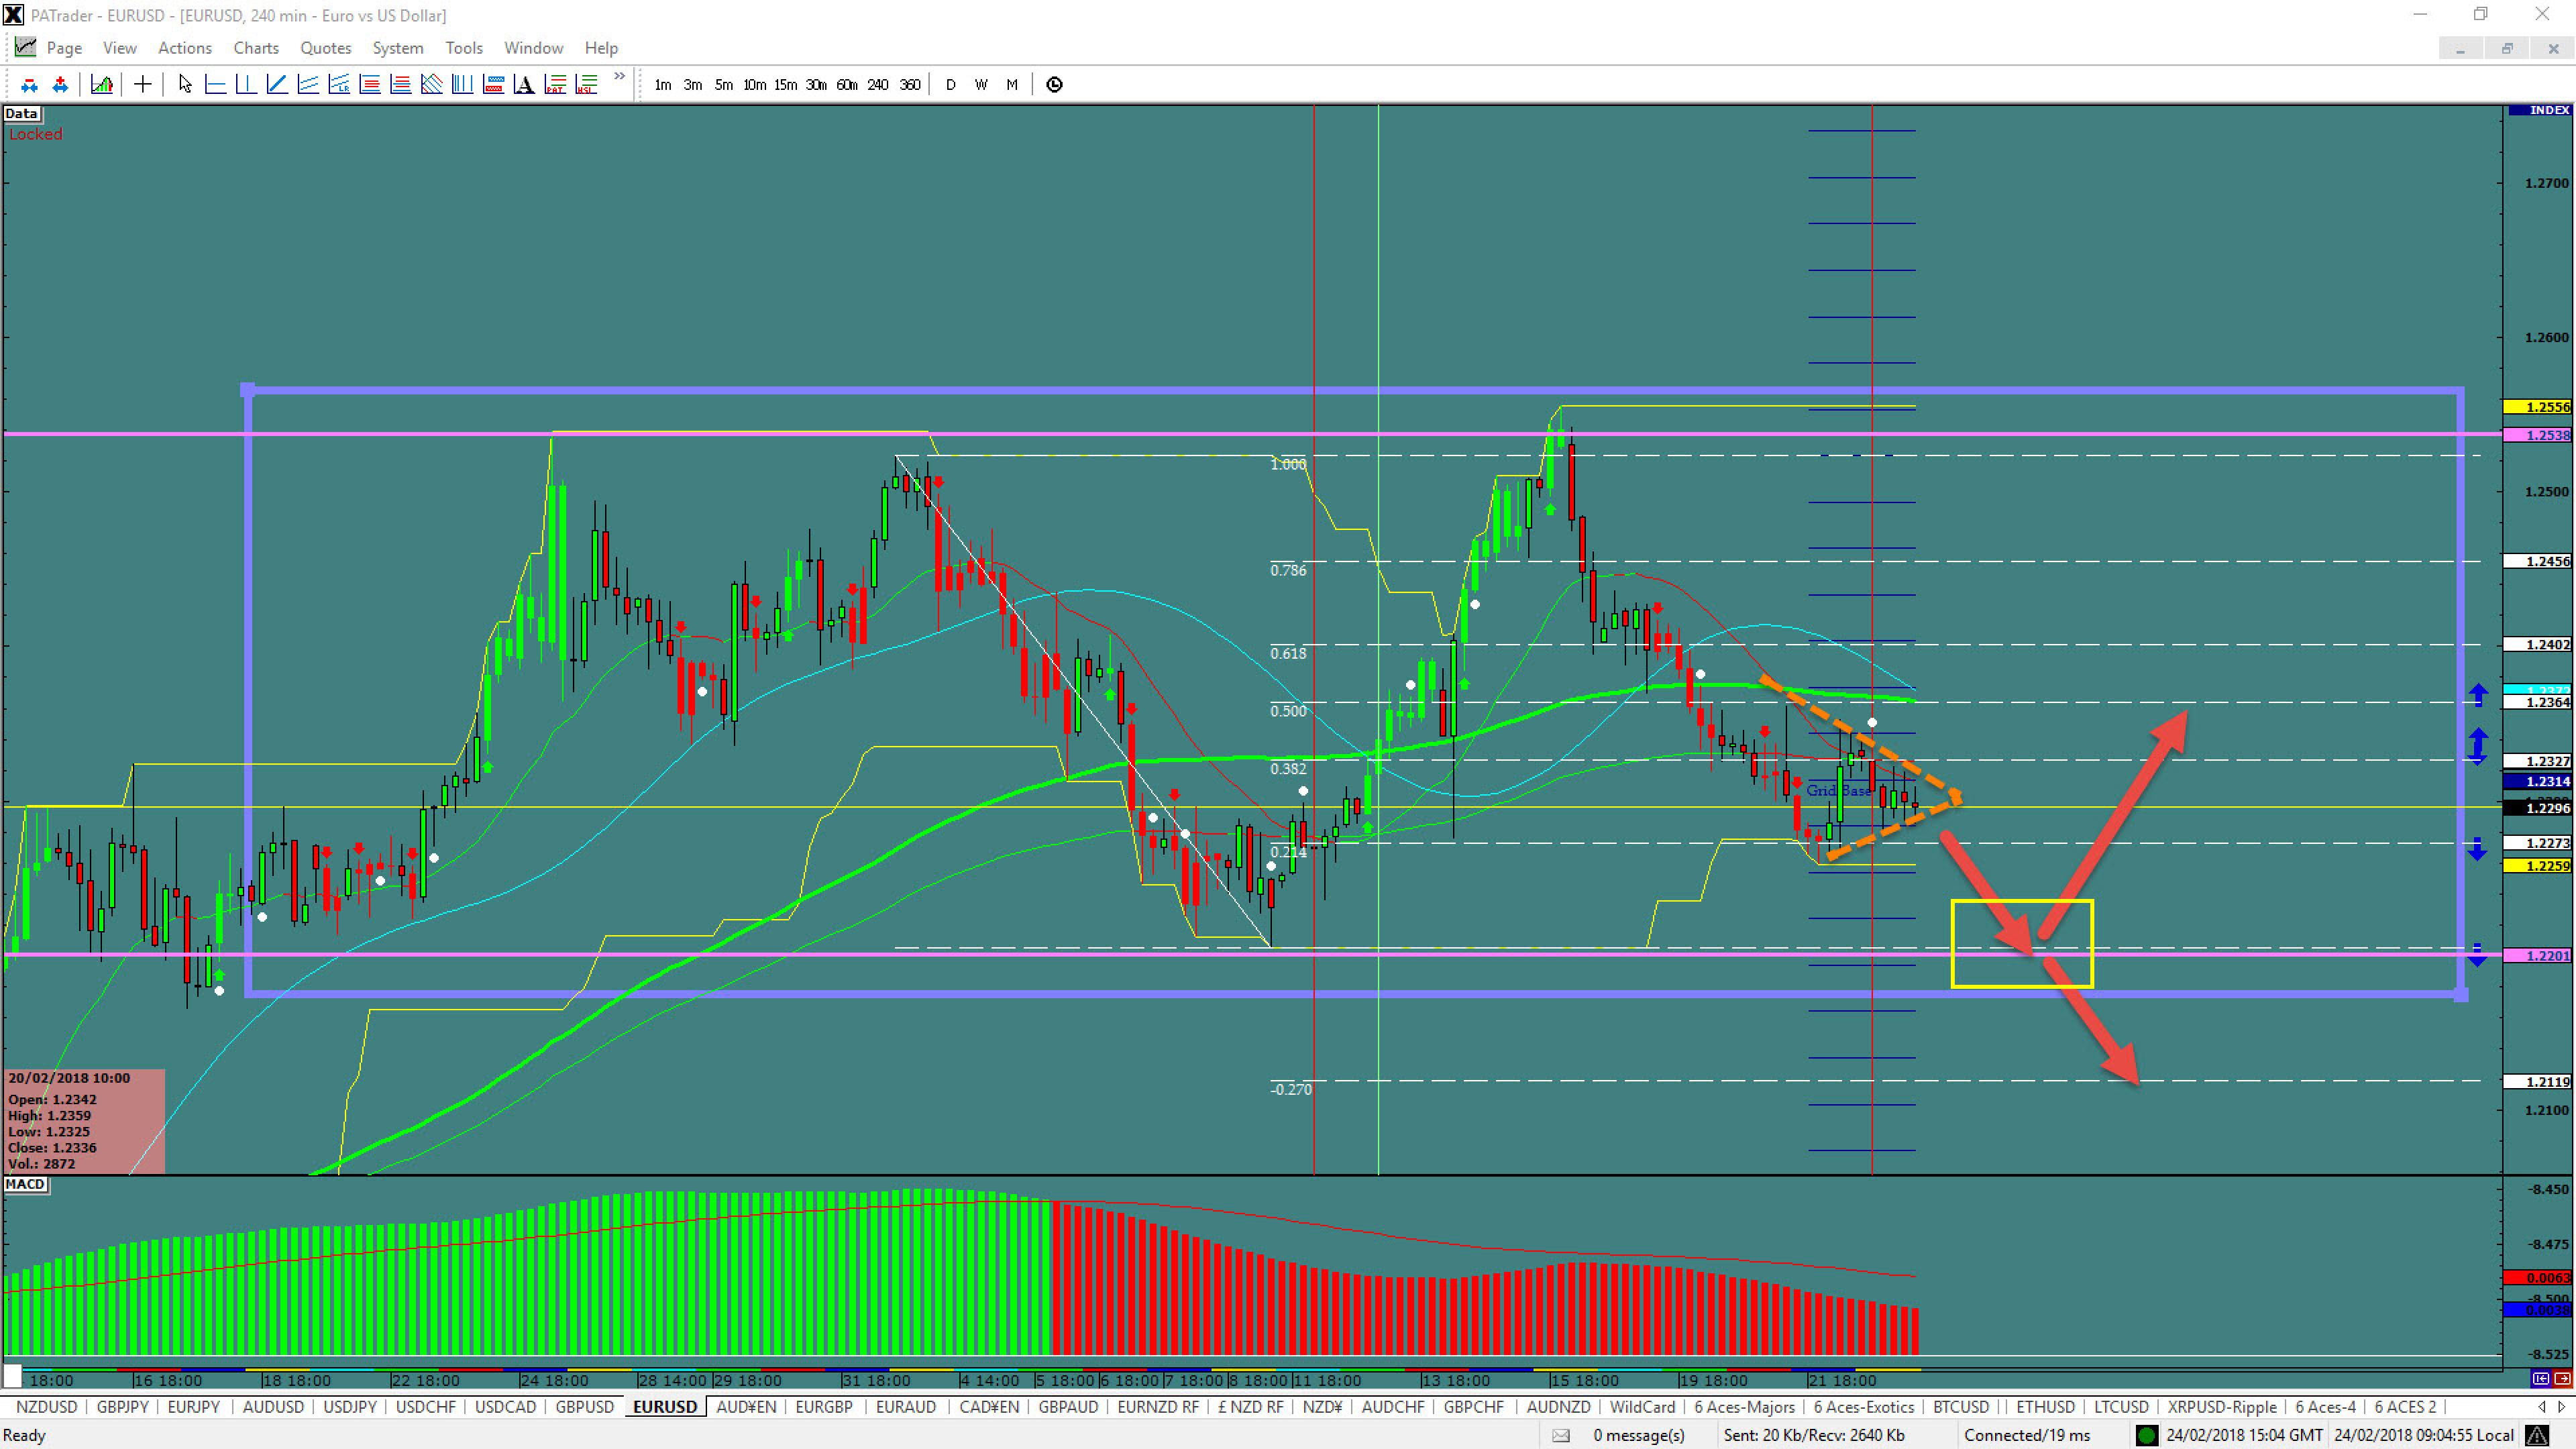
Task: Pick the diagonal trend line tool
Action: [277, 85]
